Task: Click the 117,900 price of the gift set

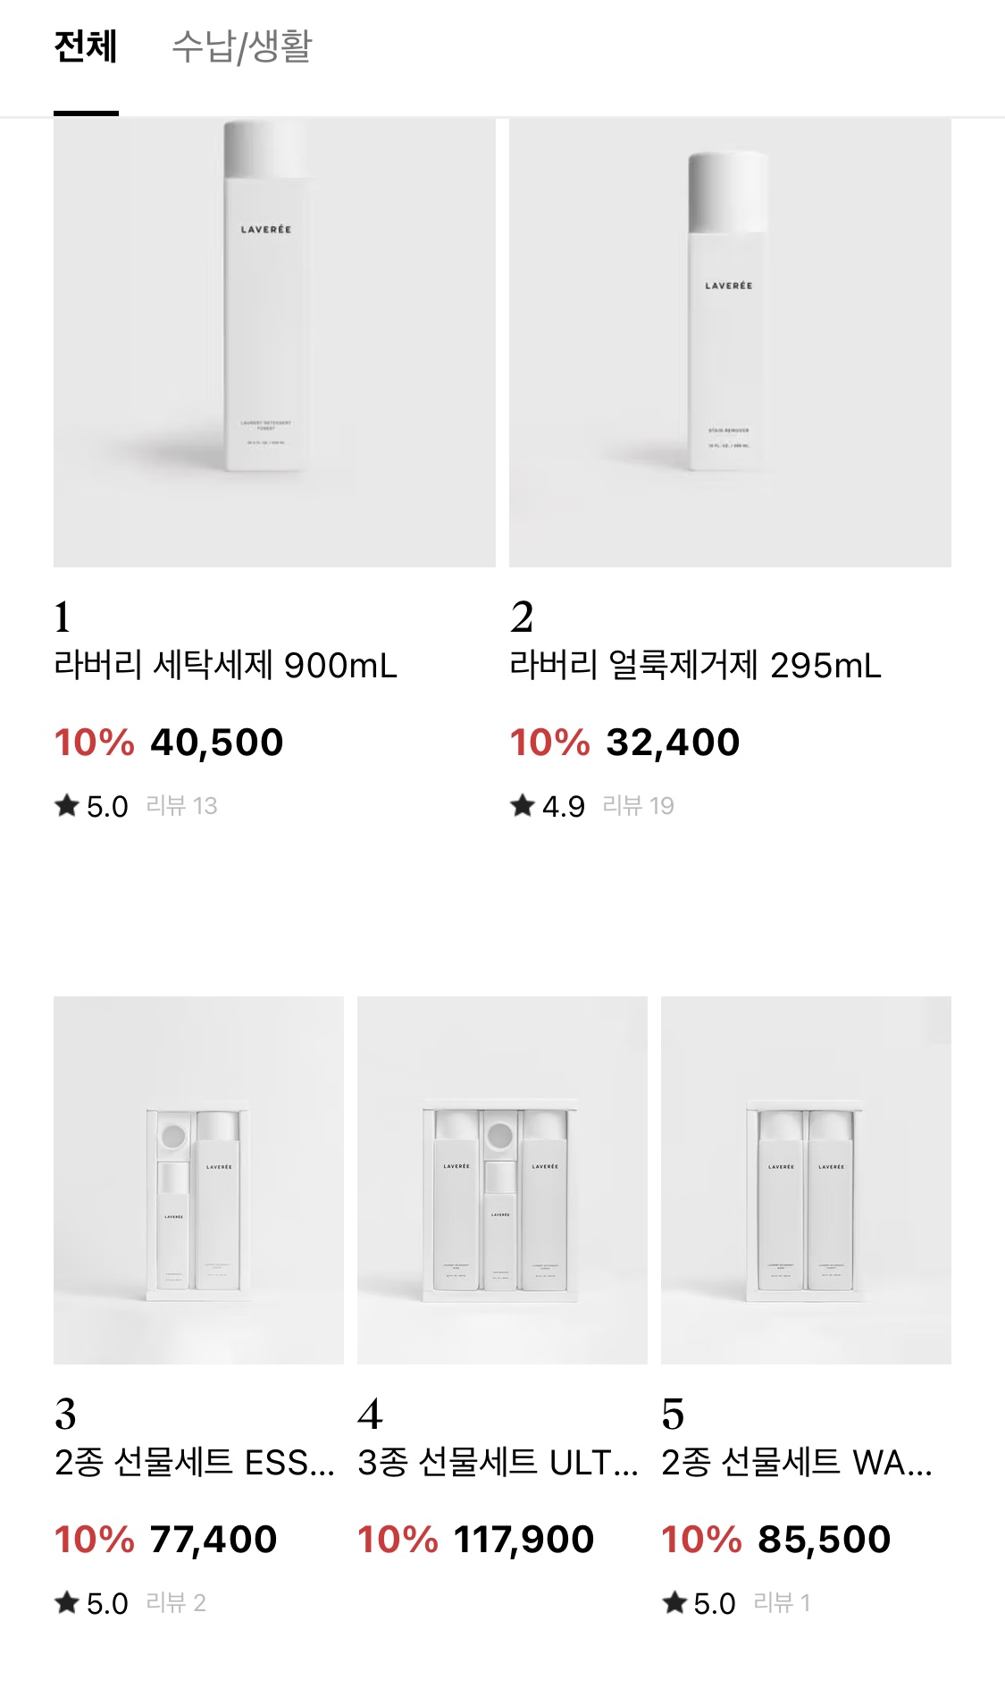Action: click(x=523, y=1540)
